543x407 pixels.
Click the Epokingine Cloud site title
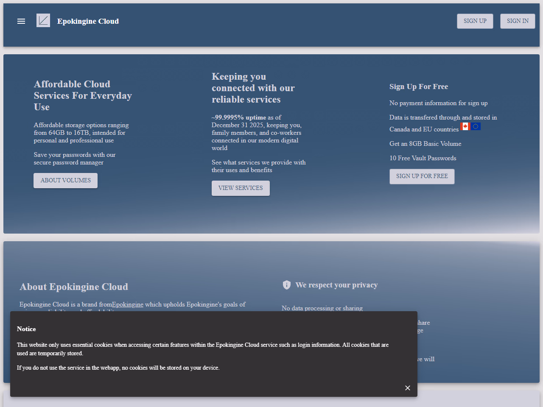(88, 21)
